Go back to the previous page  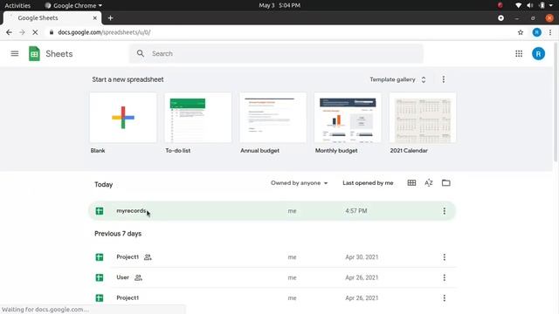pos(9,32)
